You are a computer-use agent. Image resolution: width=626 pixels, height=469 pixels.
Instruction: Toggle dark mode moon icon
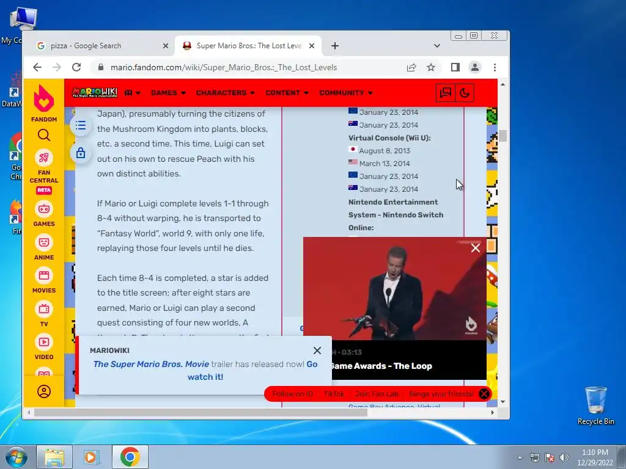tap(465, 93)
